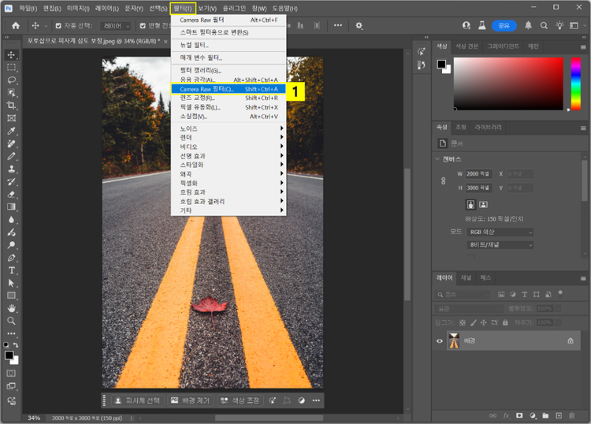Click the delete layer trash icon
The width and height of the screenshot is (591, 424).
point(572,415)
